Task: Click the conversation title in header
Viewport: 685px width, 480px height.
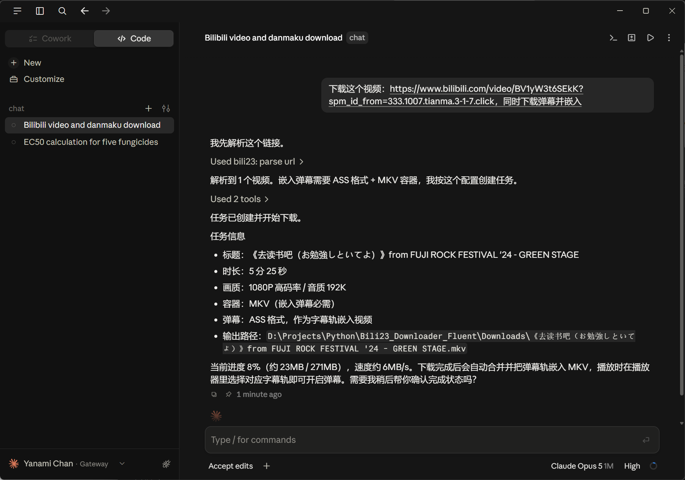Action: pos(273,38)
